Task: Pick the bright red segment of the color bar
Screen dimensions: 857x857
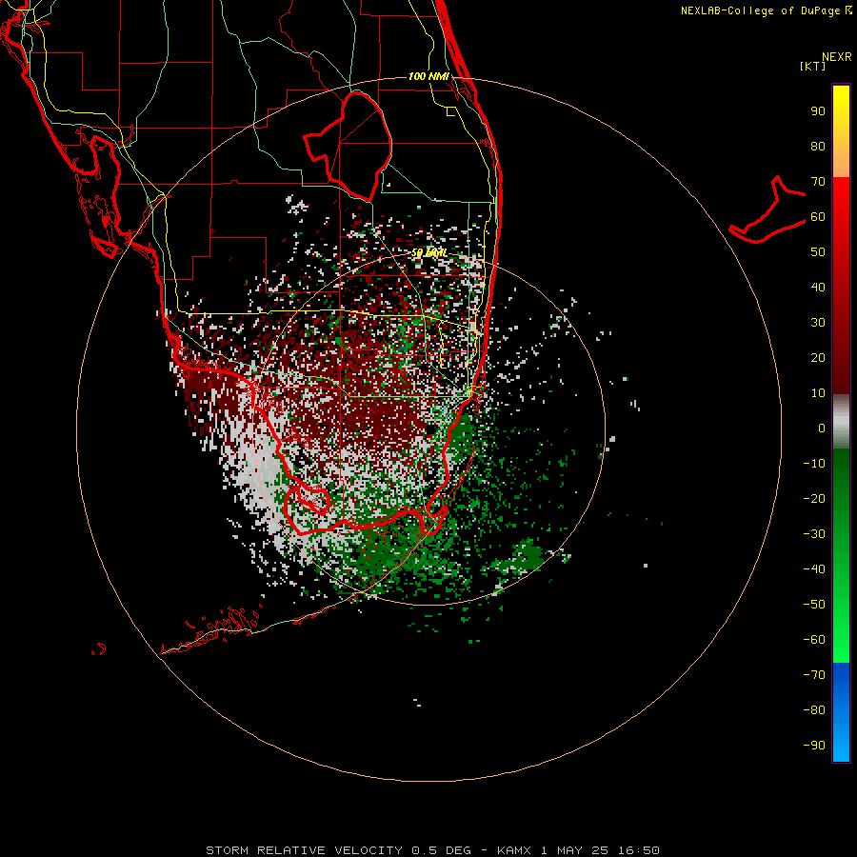Action: 841,200
